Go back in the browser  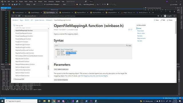click(13, 16)
